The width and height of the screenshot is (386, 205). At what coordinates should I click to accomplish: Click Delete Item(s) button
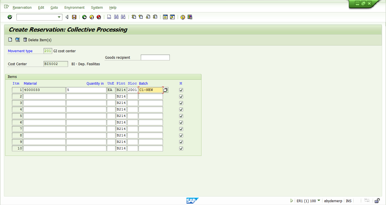[x=37, y=40]
